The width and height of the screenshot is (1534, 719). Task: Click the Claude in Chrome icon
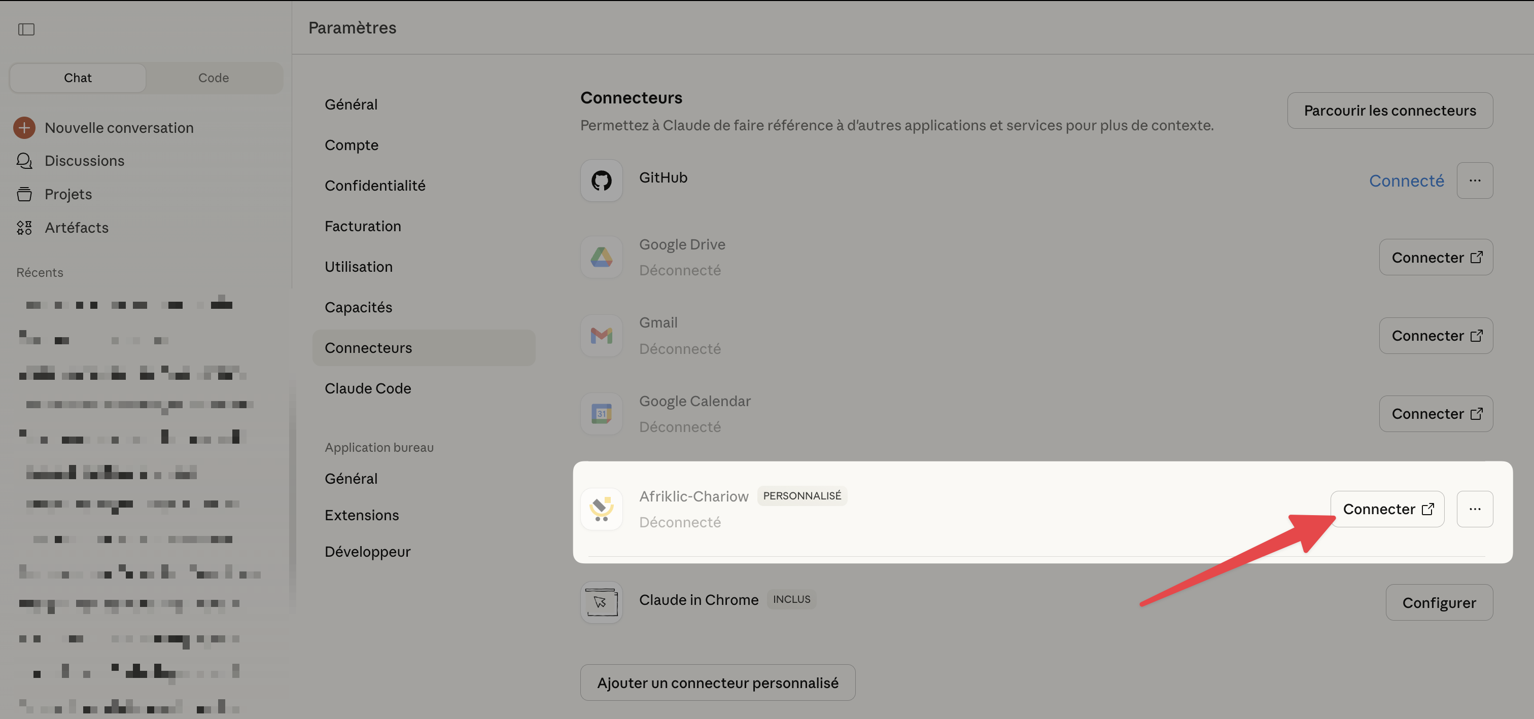click(601, 602)
